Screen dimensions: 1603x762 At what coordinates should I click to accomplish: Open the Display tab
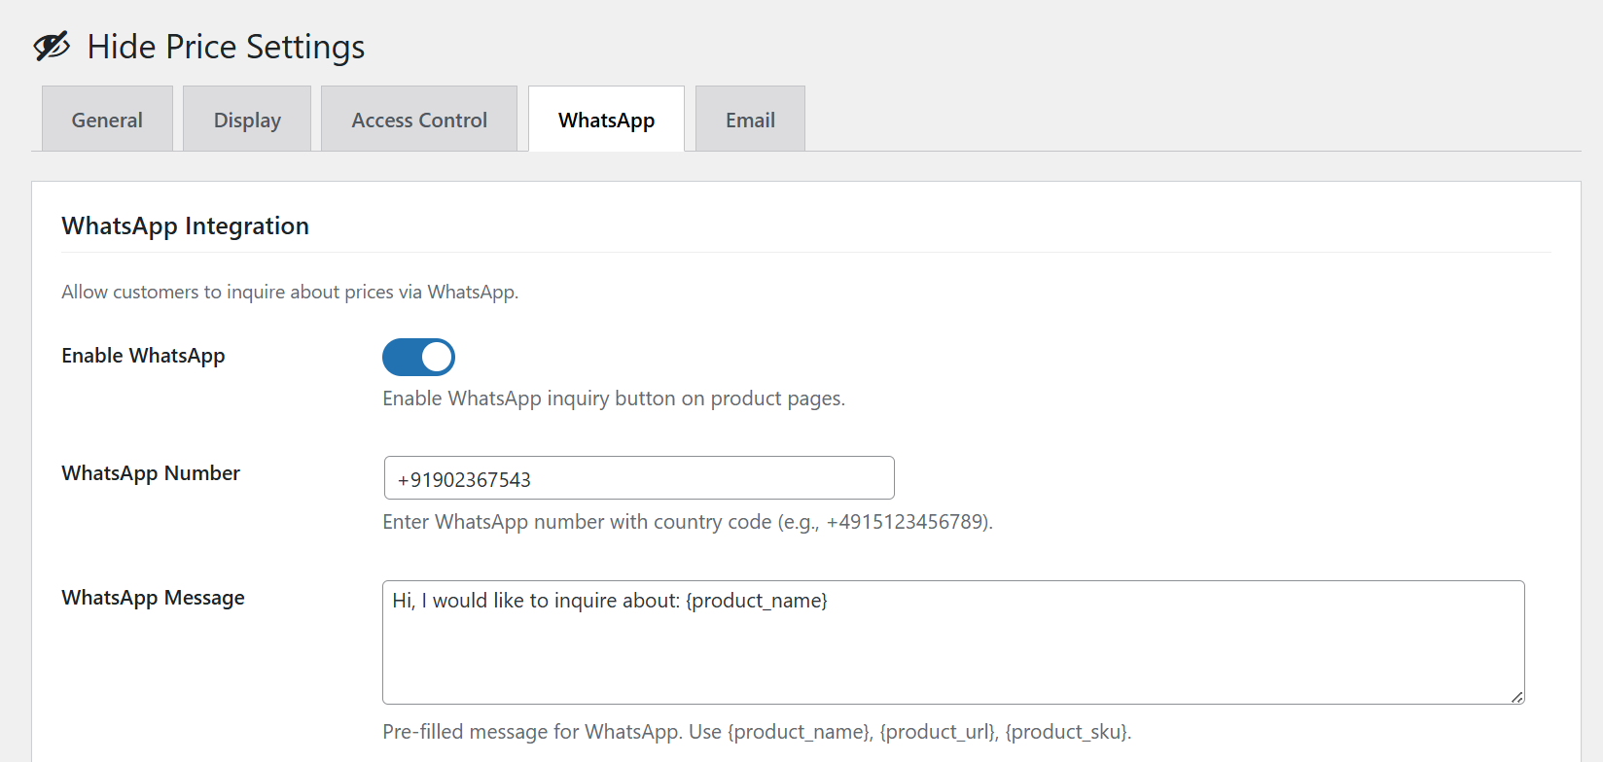[x=247, y=119]
